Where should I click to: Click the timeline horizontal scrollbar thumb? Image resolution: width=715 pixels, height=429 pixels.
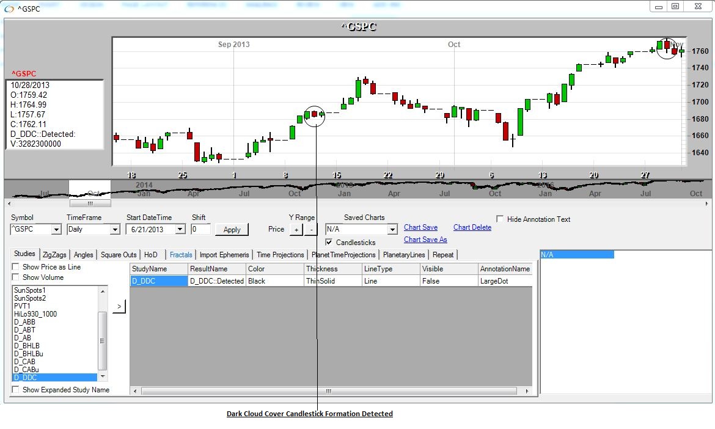pyautogui.click(x=90, y=204)
